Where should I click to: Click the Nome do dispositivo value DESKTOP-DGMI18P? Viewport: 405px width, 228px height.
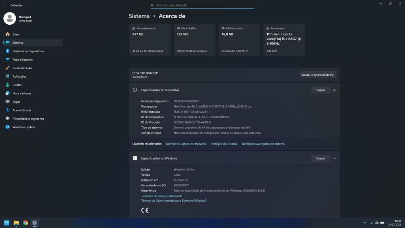[x=186, y=101]
